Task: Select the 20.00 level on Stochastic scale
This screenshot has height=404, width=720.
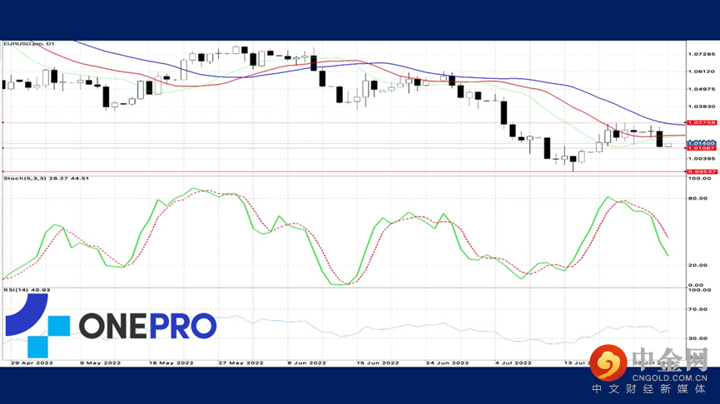Action: 698,265
